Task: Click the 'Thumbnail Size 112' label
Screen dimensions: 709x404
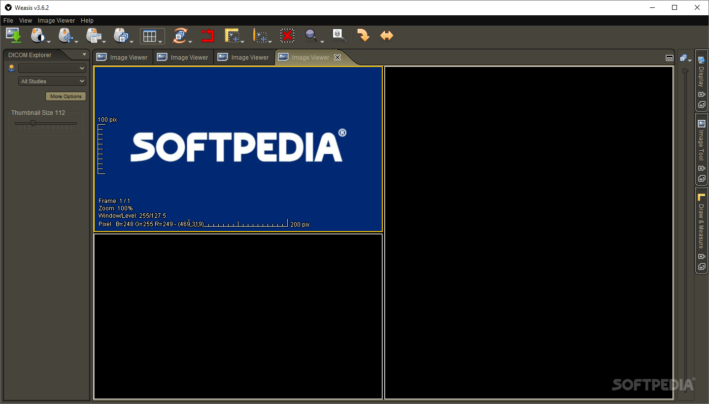Action: point(38,113)
